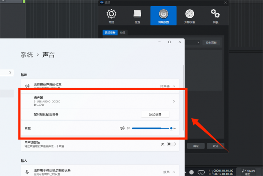Mute output with the volume speaker icon
This screenshot has height=176, width=263.
click(122, 128)
